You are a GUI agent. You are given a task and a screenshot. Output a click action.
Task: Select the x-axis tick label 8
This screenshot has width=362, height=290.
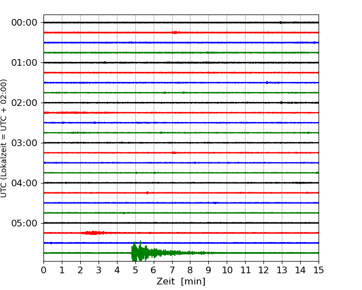(190, 270)
